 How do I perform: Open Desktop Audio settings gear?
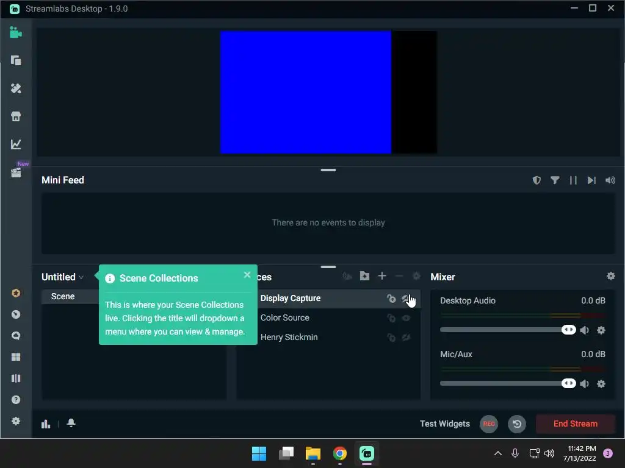[601, 330]
